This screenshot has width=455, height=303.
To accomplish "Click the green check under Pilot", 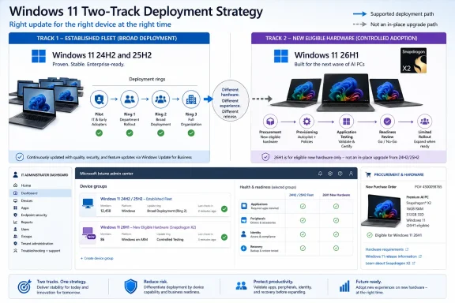I will (x=99, y=133).
